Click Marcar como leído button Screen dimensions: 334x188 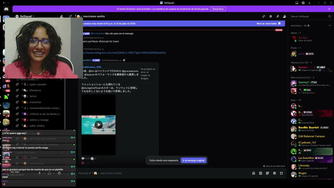(x=269, y=23)
